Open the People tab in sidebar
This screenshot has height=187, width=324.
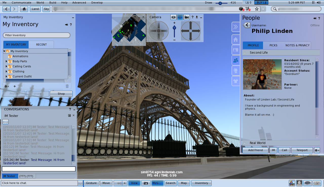pyautogui.click(x=236, y=60)
